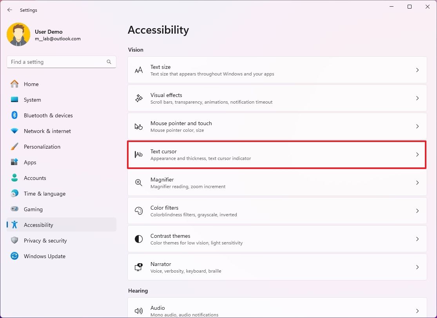
Task: Select the Visual effects icon
Action: coord(139,98)
